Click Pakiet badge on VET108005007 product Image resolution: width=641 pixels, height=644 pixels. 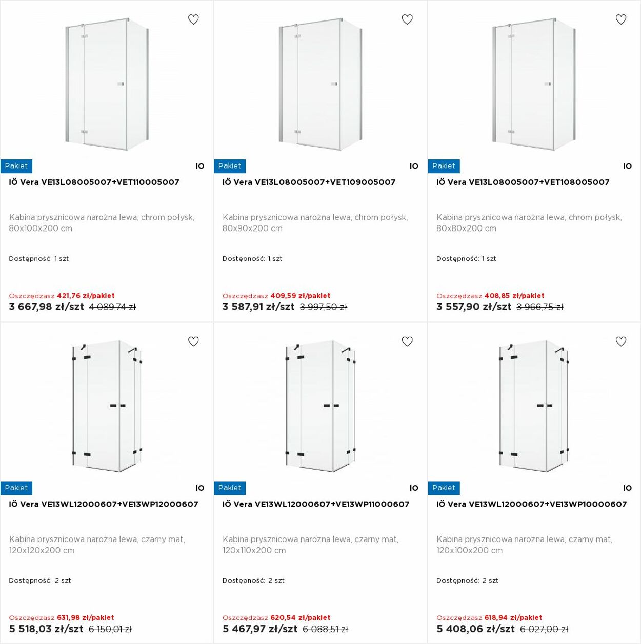tap(444, 166)
